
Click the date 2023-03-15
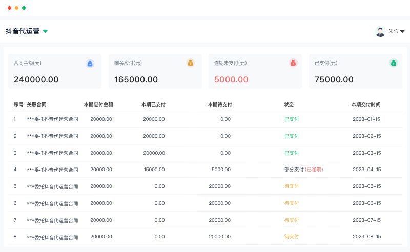[x=366, y=153]
